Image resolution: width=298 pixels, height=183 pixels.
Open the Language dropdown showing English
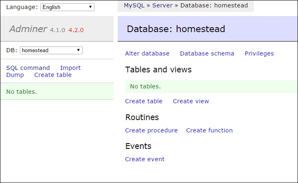67,7
